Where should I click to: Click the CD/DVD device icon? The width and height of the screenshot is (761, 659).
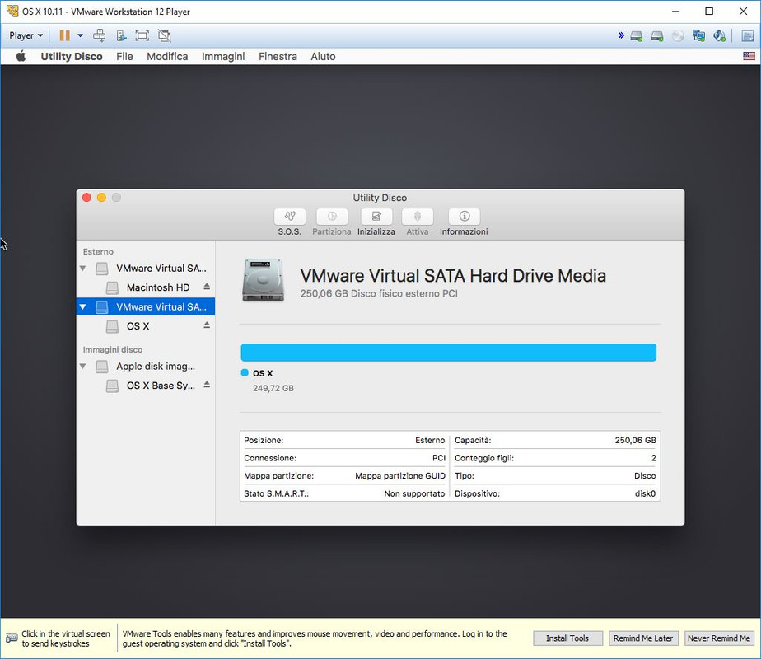click(x=678, y=36)
